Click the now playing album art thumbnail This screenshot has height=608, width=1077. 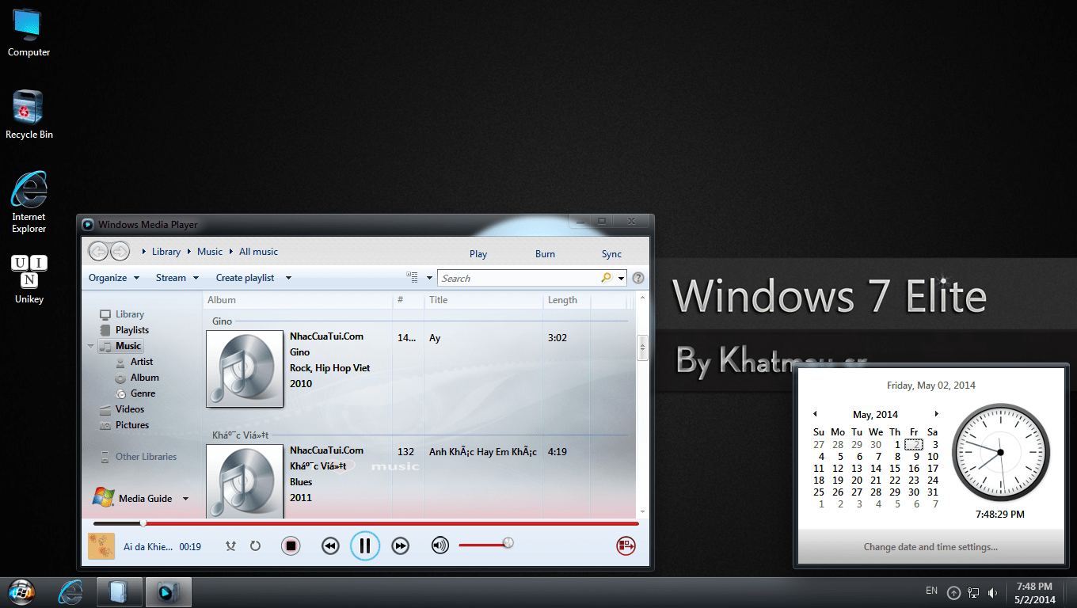(101, 545)
